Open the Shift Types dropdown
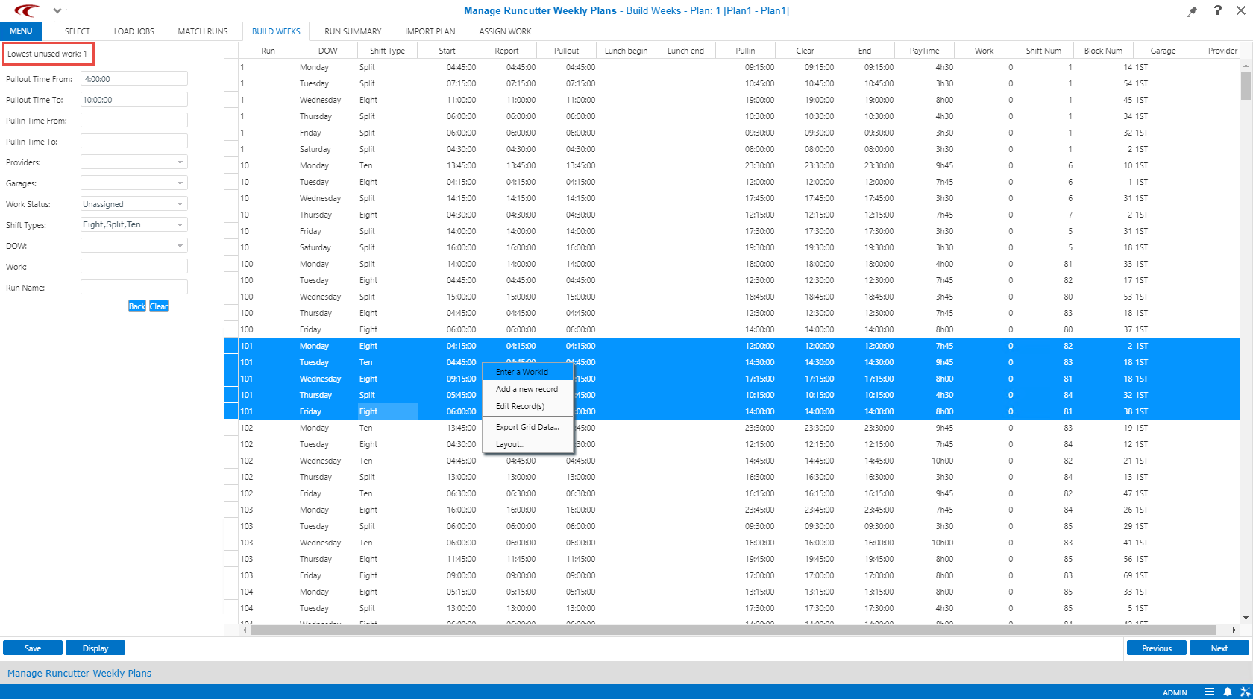1253x699 pixels. pyautogui.click(x=179, y=224)
